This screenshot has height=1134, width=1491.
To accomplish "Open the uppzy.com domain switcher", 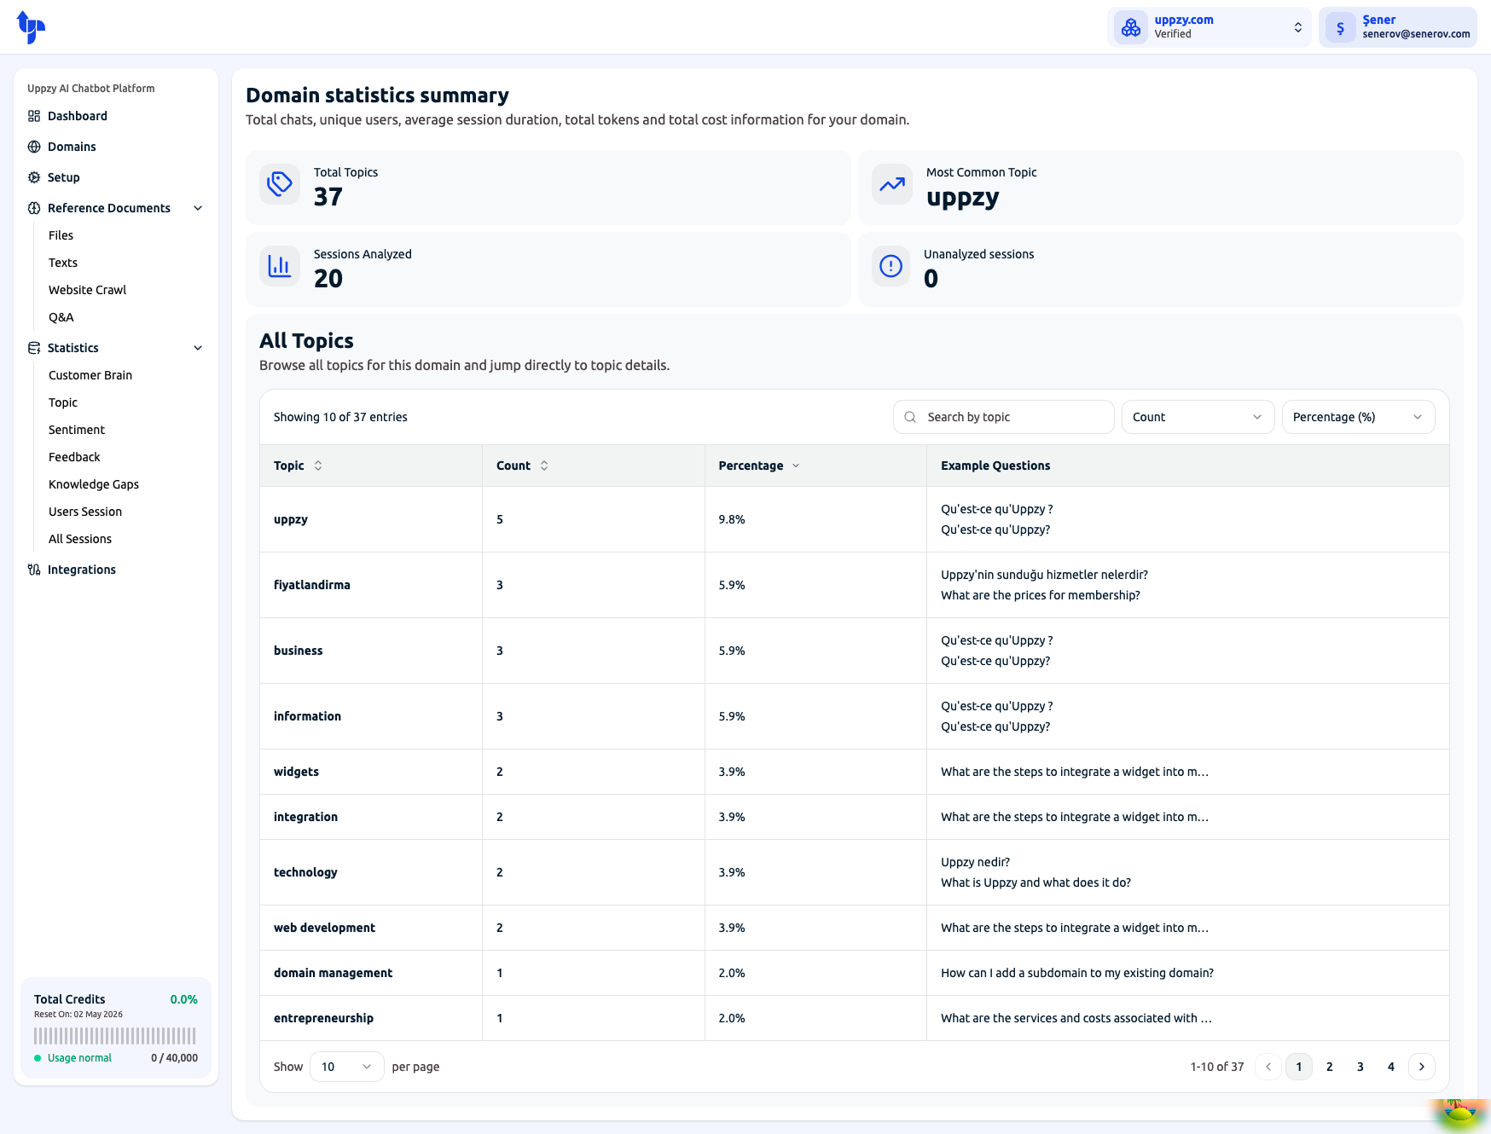I will [x=1210, y=27].
